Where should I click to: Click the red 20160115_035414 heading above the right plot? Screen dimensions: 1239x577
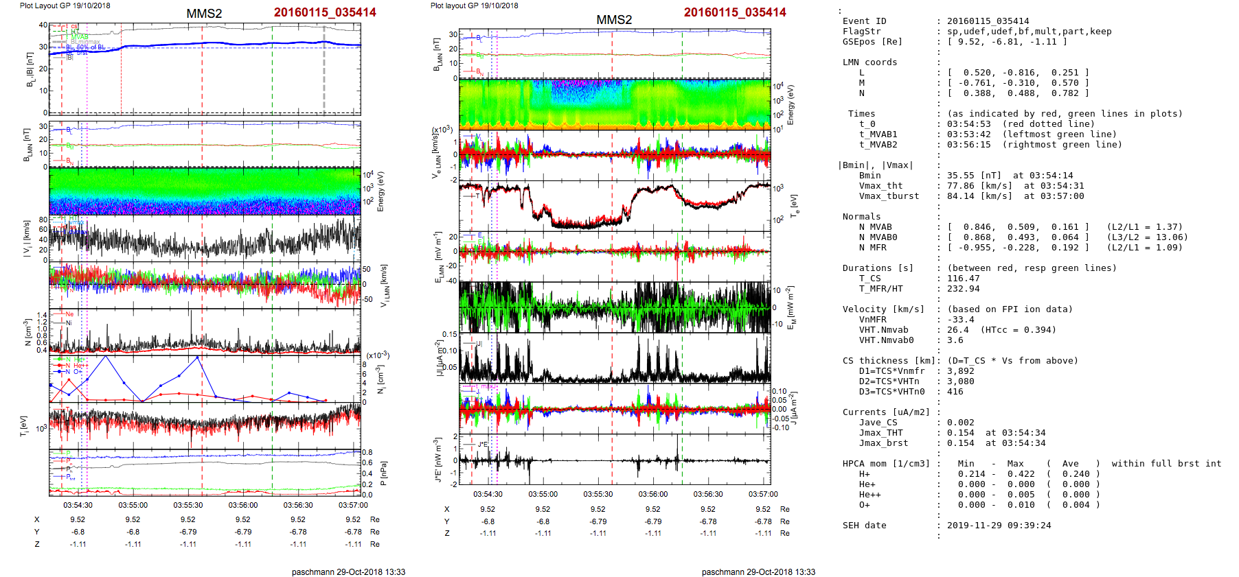pyautogui.click(x=734, y=12)
